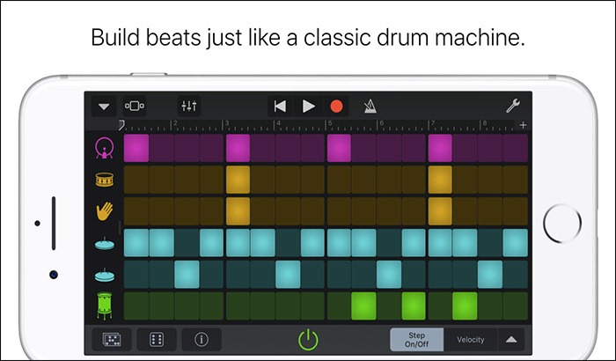Turn off the last lit lower hi-hat step

490,274
